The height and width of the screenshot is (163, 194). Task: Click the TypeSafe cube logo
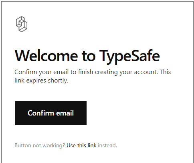[x=22, y=24]
